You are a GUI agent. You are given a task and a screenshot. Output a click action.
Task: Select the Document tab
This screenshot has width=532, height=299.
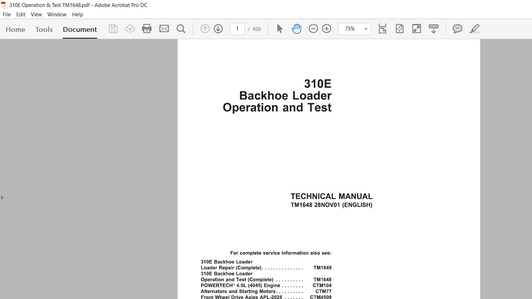pos(80,29)
